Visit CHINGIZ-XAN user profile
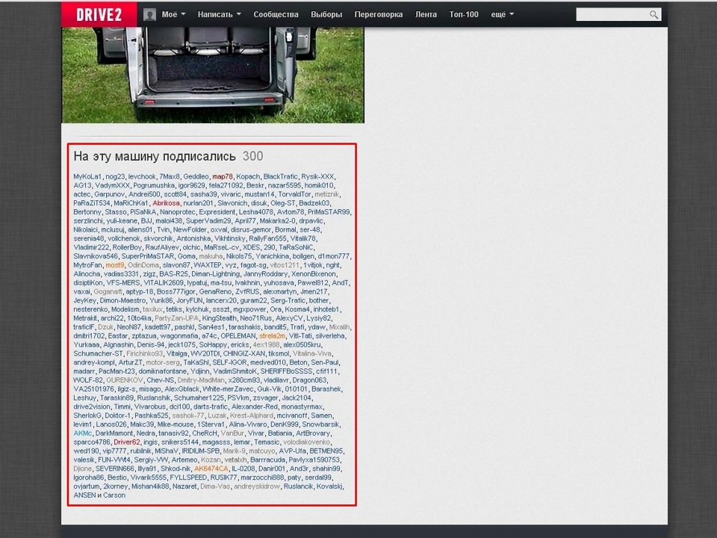Viewport: 717px width, 538px height. (244, 353)
